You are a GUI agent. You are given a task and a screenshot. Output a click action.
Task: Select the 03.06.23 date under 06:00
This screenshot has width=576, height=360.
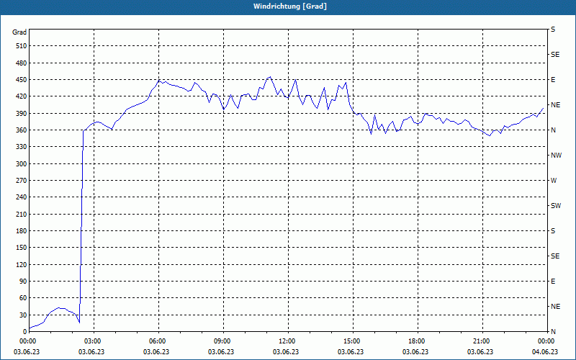pyautogui.click(x=156, y=352)
